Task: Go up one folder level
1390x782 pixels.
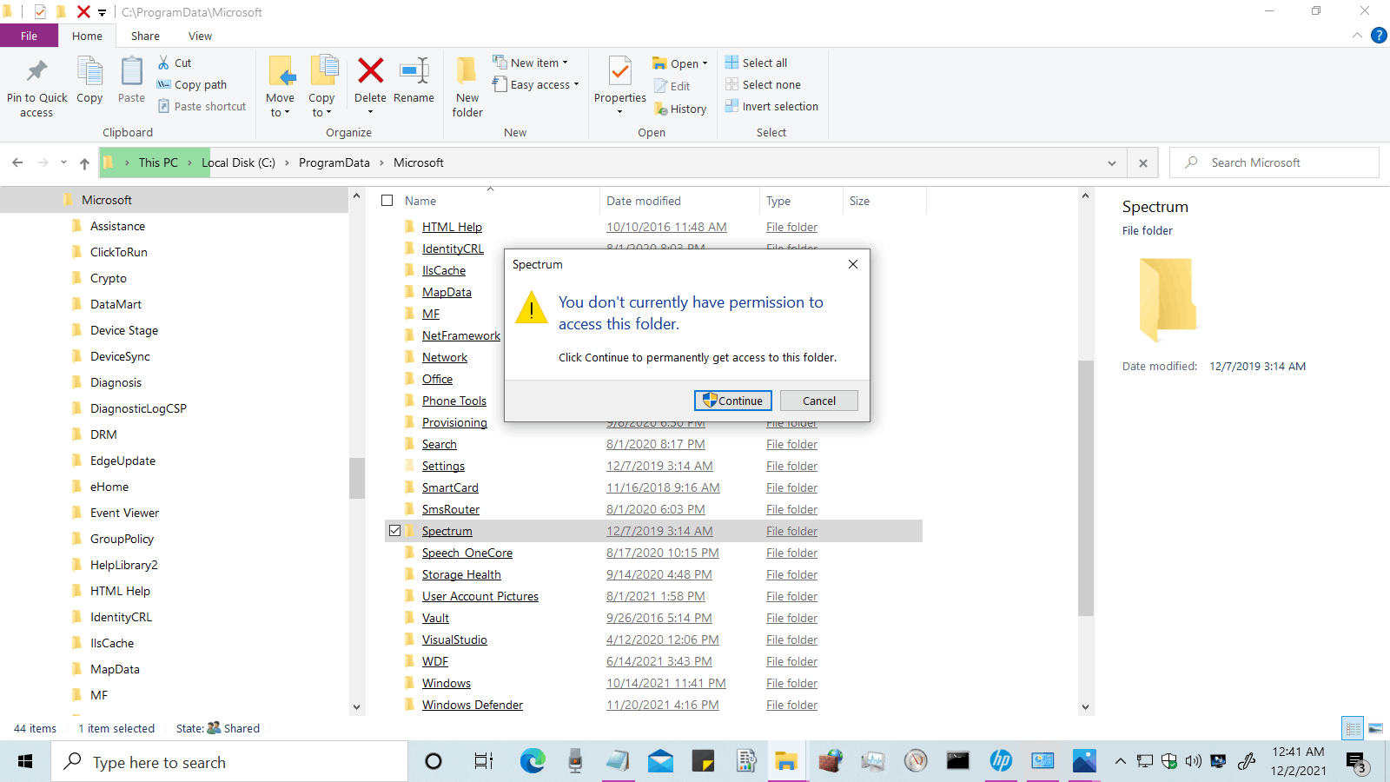Action: pos(84,162)
